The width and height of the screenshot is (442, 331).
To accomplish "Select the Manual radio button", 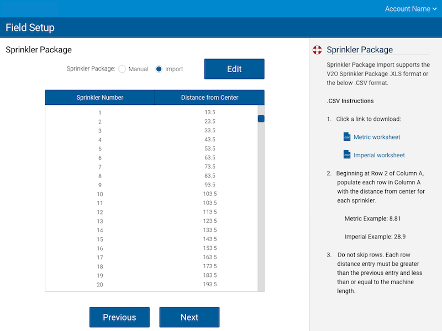I will [x=122, y=69].
